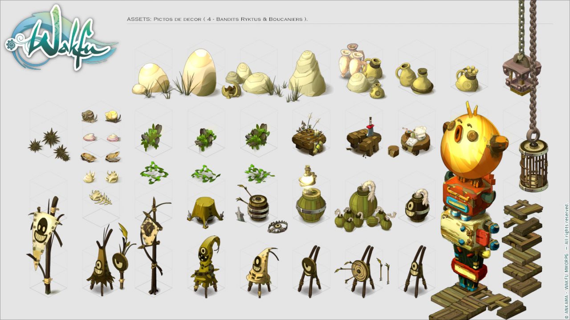Pick the teepee-shaped one-eyed scarecrow
570x320 pixels.
coord(101,260)
